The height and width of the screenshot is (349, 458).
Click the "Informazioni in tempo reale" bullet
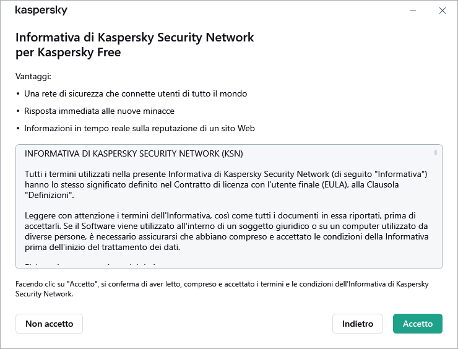139,129
